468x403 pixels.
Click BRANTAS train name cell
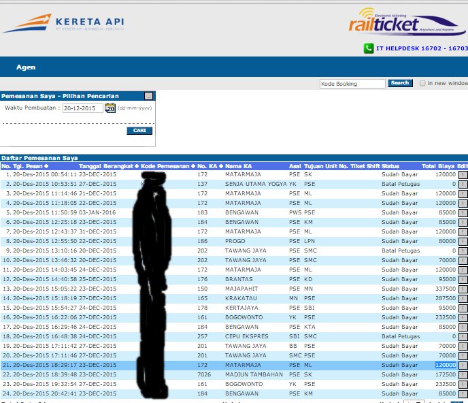point(239,279)
